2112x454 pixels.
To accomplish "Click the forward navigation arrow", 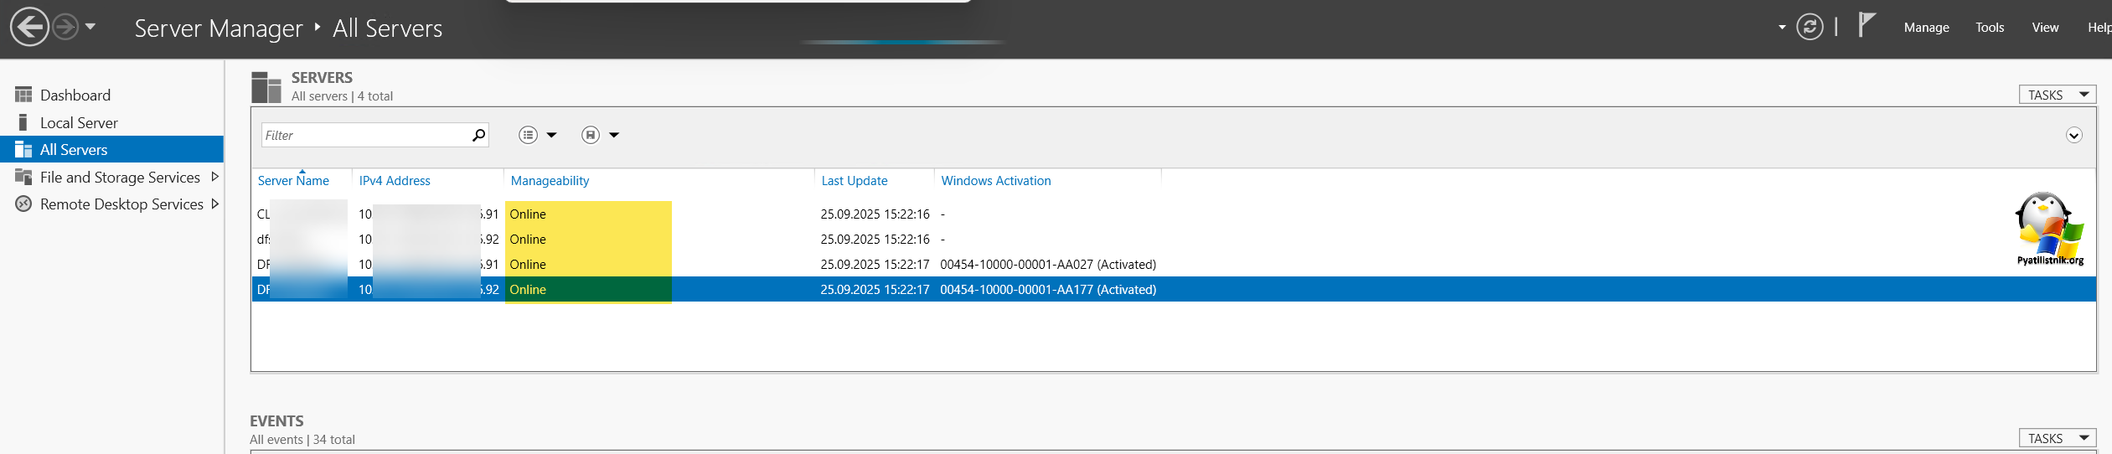I will click(65, 27).
